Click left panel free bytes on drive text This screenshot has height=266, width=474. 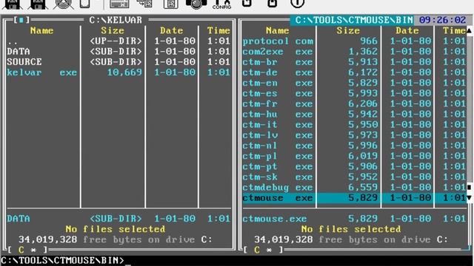116,239
